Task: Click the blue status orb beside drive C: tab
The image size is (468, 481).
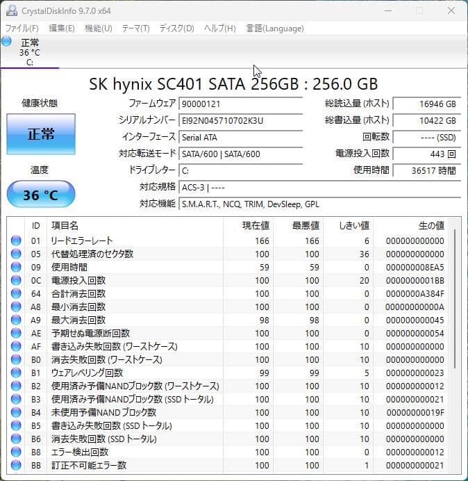Action: pos(6,41)
